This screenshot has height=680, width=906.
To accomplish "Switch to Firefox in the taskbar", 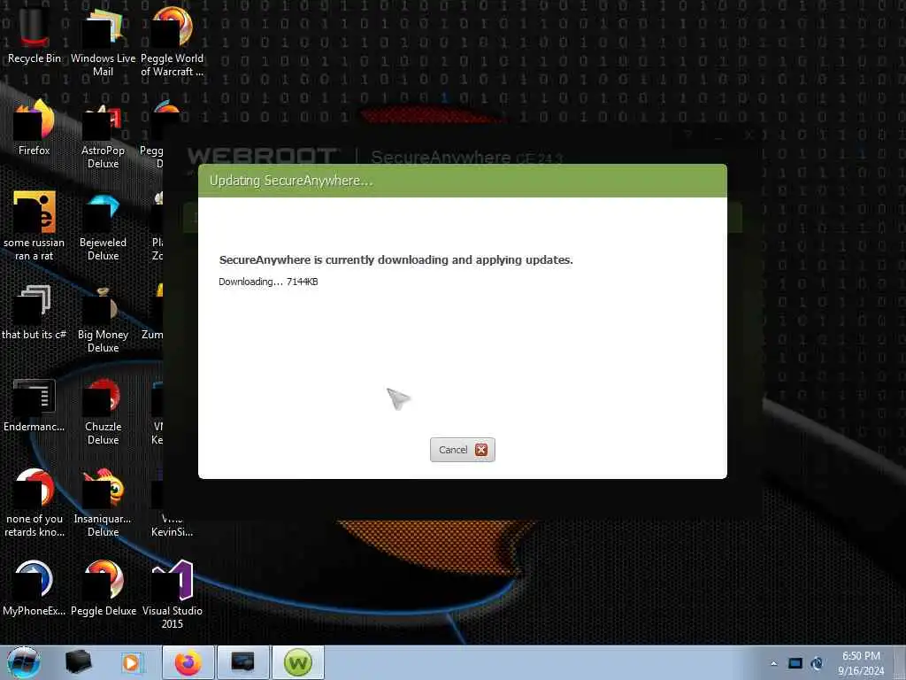I will pos(188,662).
